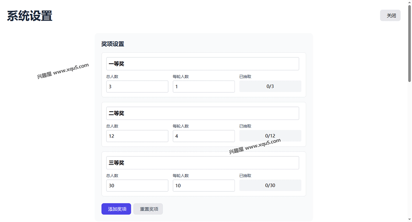This screenshot has height=222, width=412.
Task: Select 二等奖 每轮人数 field showing 4
Action: pos(204,136)
